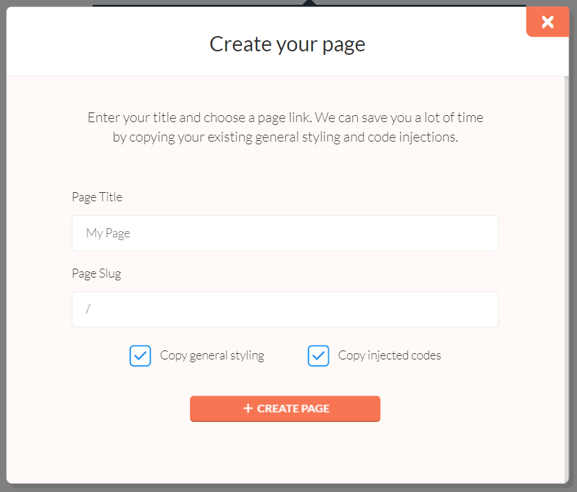This screenshot has height=492, width=577.
Task: Click the white header area beside the title
Action: click(104, 44)
